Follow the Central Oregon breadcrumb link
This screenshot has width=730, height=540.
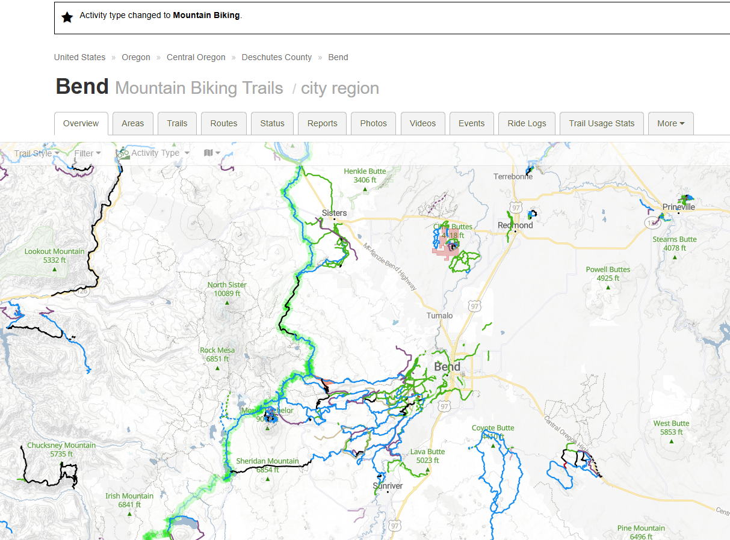196,57
